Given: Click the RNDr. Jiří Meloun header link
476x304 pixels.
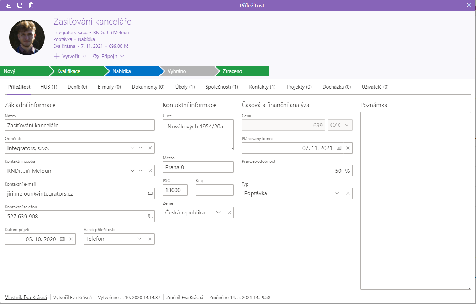Looking at the screenshot, I should pyautogui.click(x=111, y=32).
